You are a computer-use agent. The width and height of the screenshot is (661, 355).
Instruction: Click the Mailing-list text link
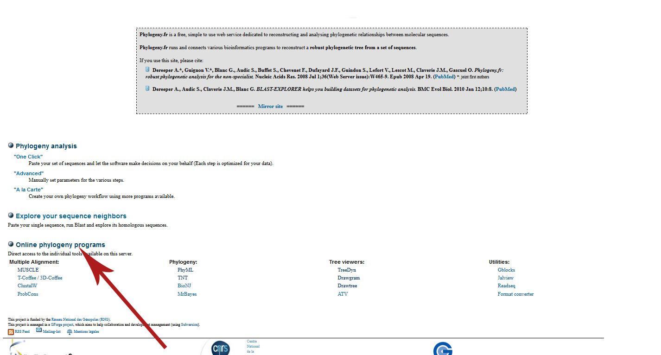pyautogui.click(x=51, y=331)
